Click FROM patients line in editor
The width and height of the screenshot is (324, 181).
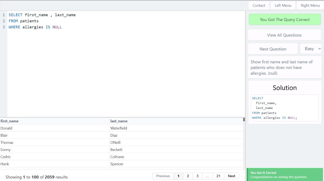pos(23,21)
